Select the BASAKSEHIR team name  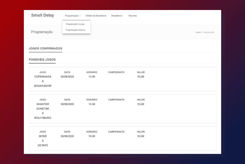coord(43,86)
